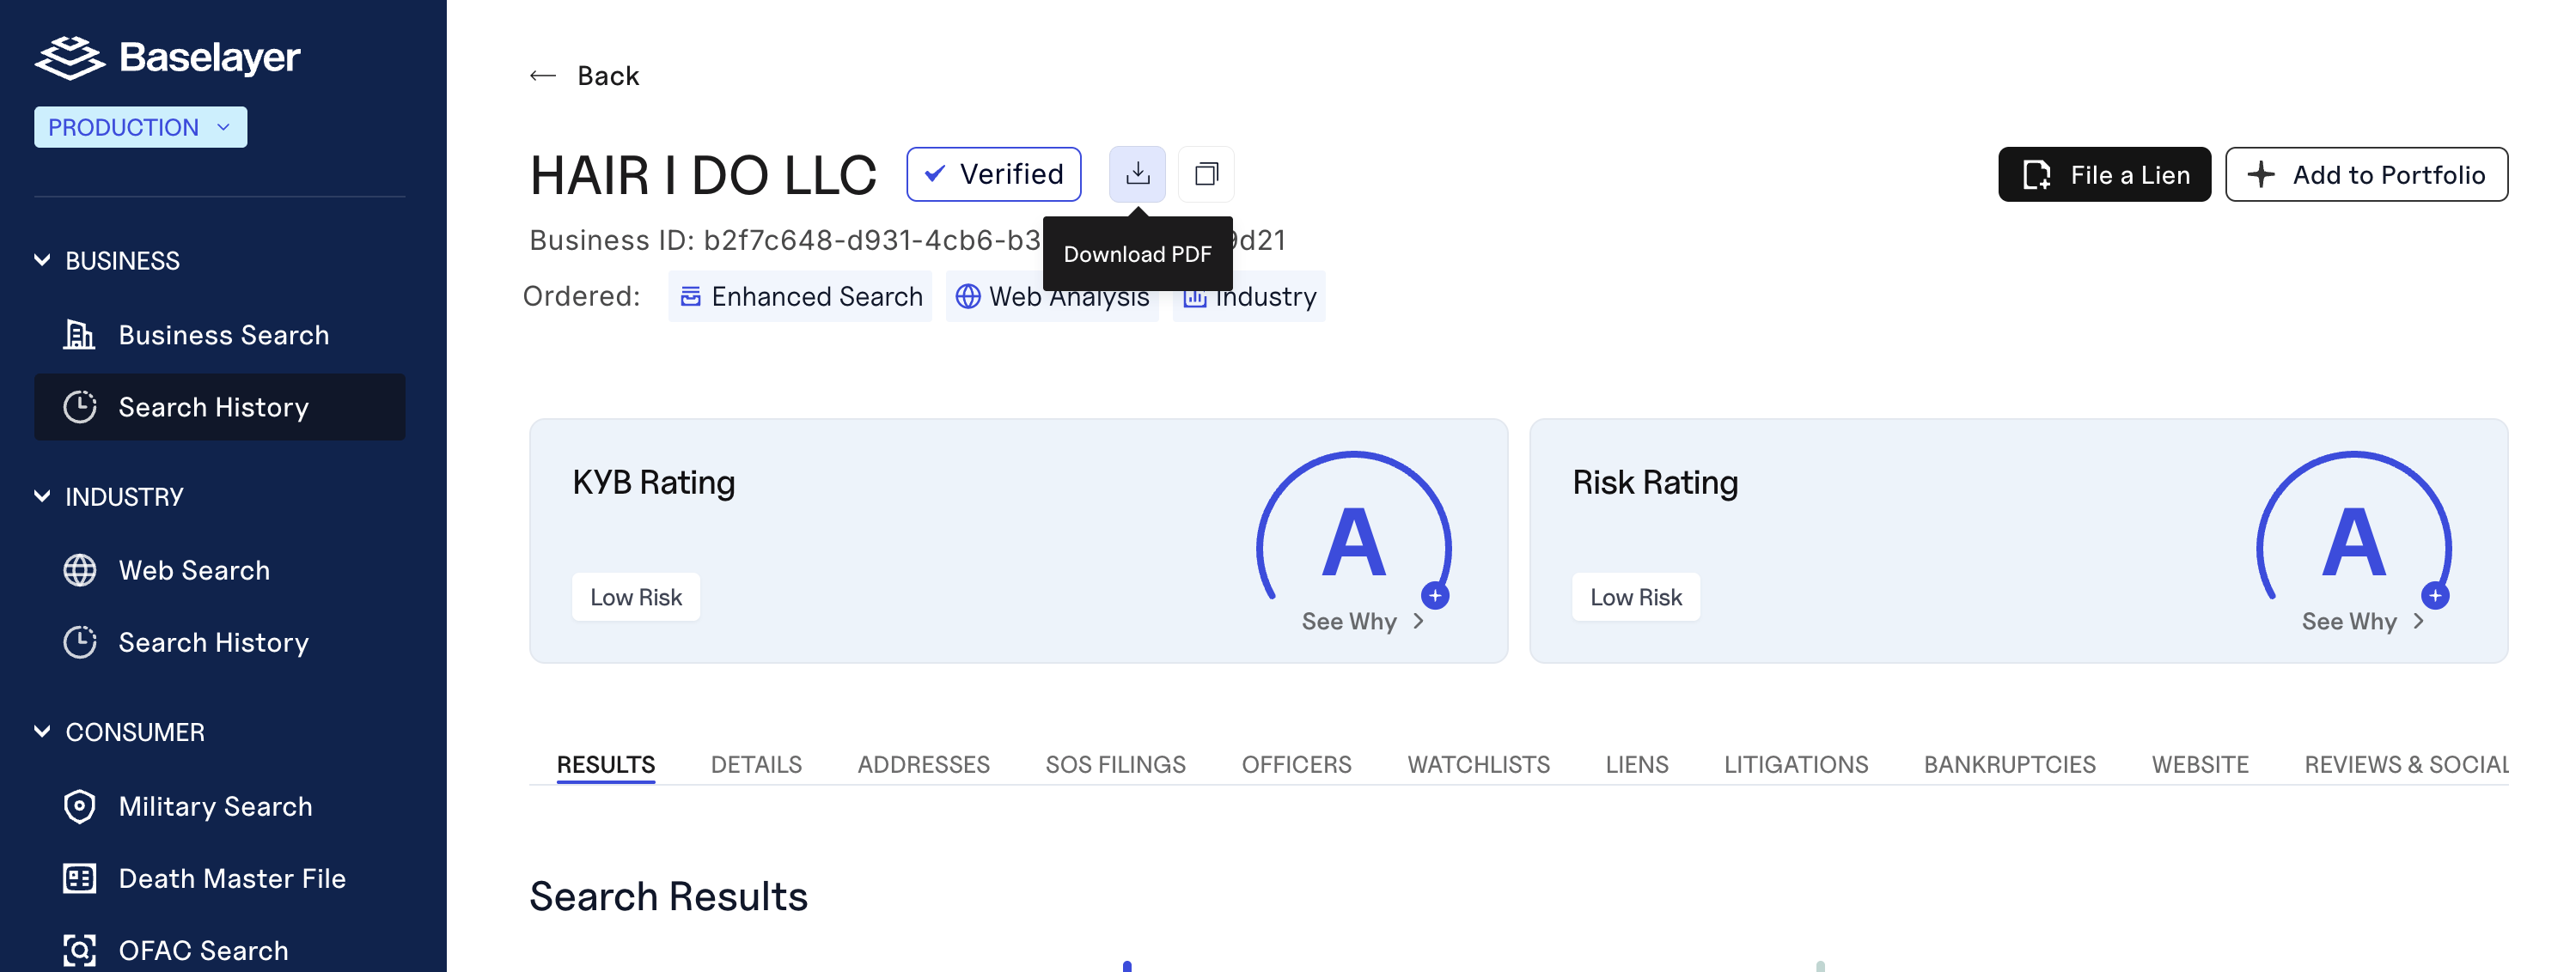Click the Baselayer logo
This screenshot has height=972, width=2576.
(x=168, y=57)
